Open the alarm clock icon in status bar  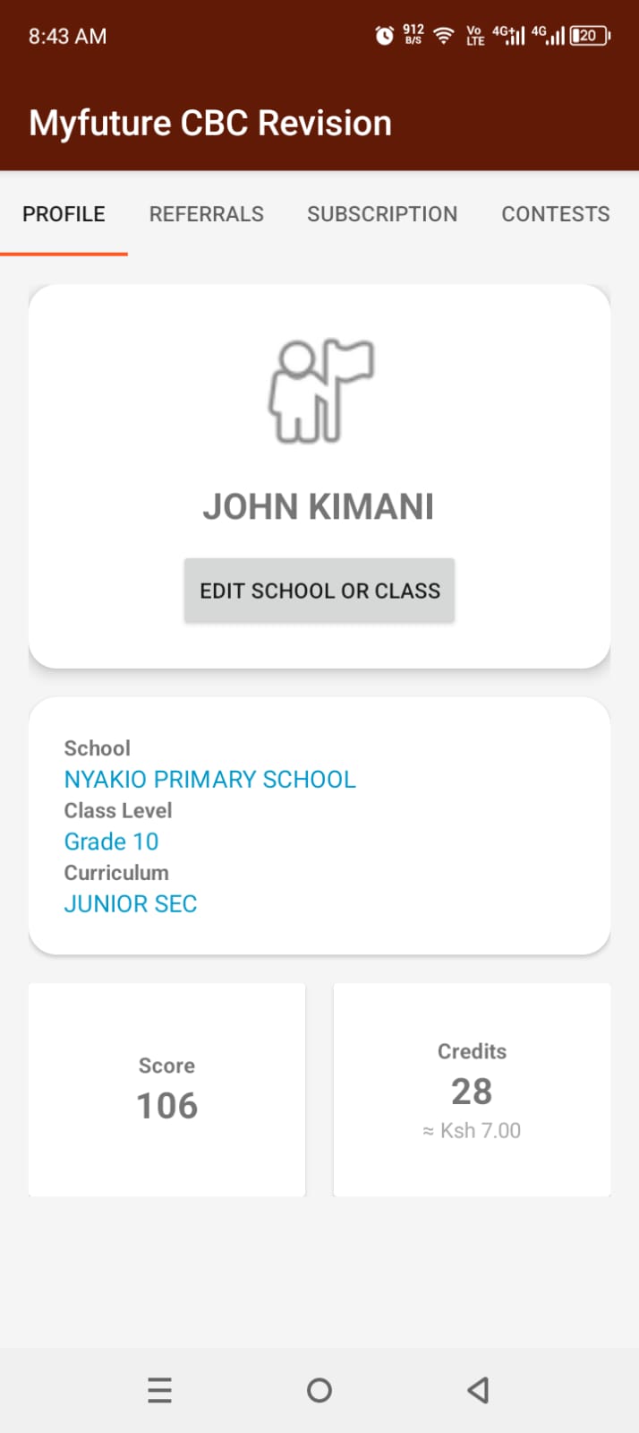pos(382,35)
